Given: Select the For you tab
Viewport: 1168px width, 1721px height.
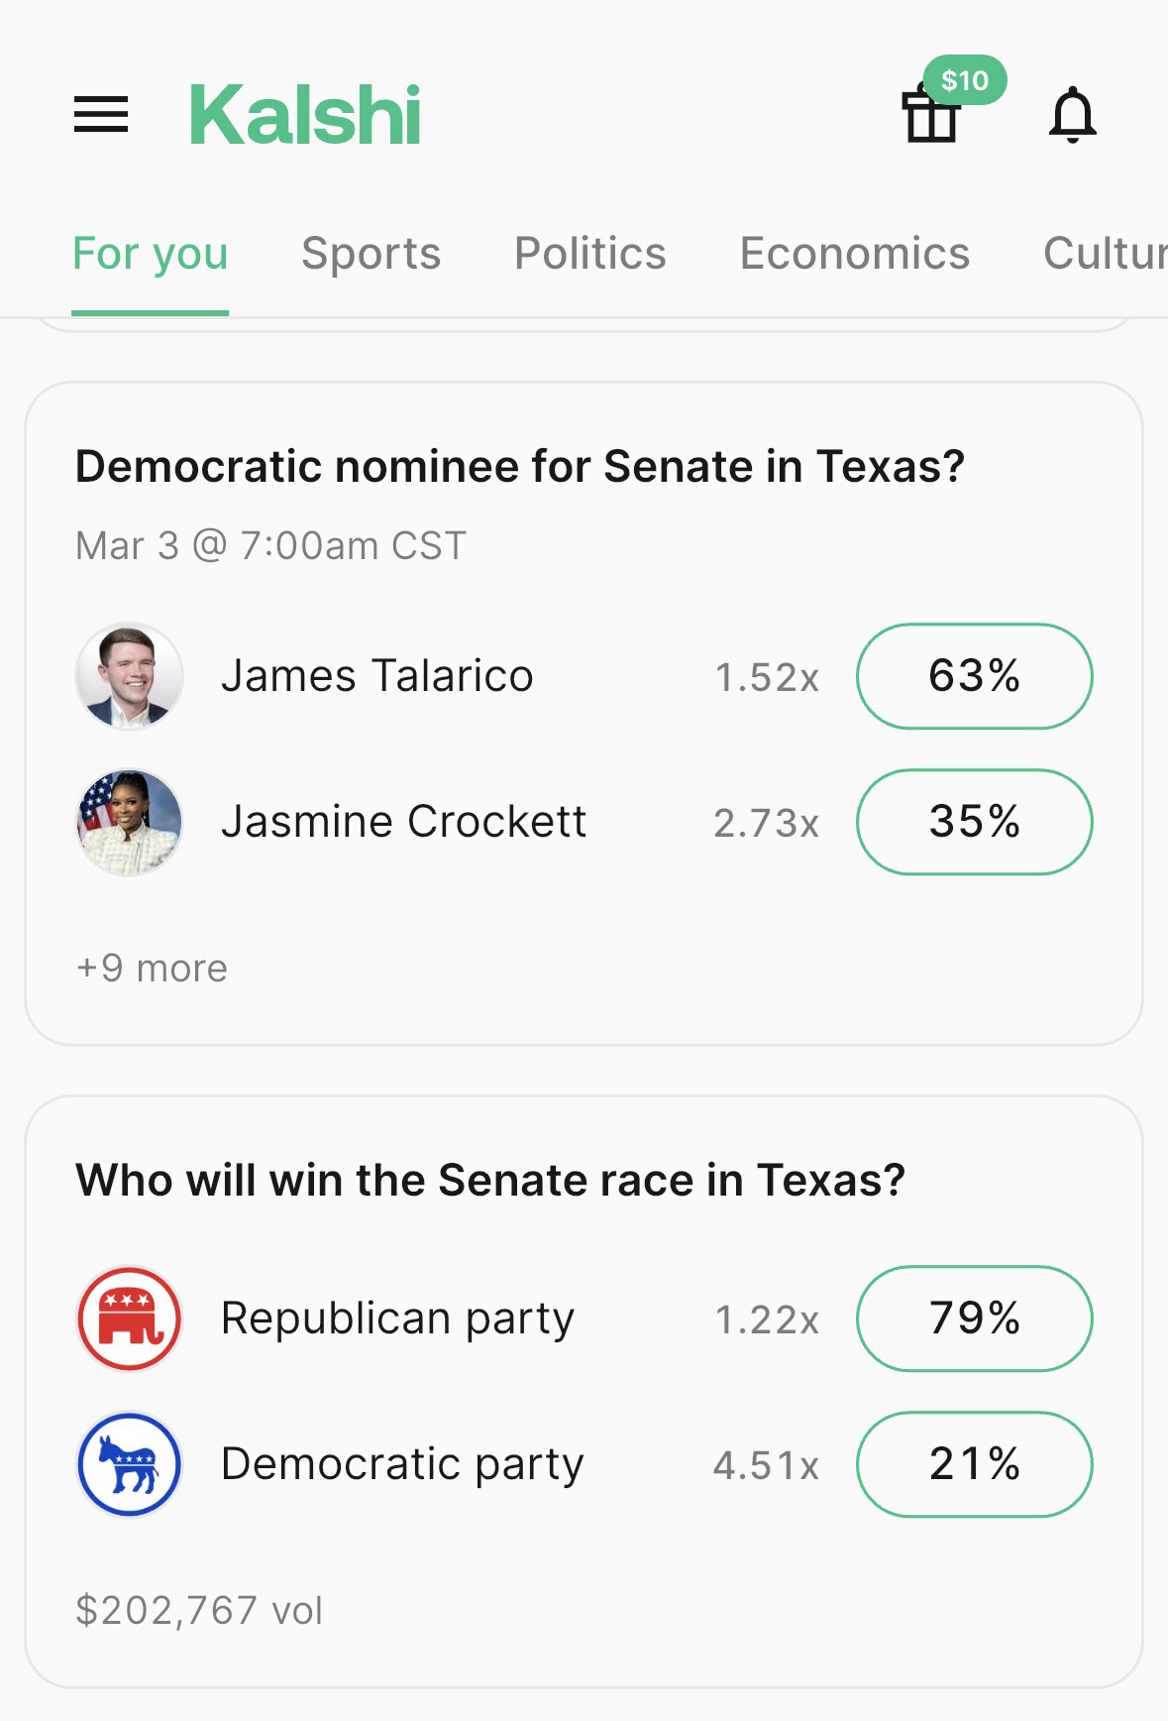Looking at the screenshot, I should (151, 254).
